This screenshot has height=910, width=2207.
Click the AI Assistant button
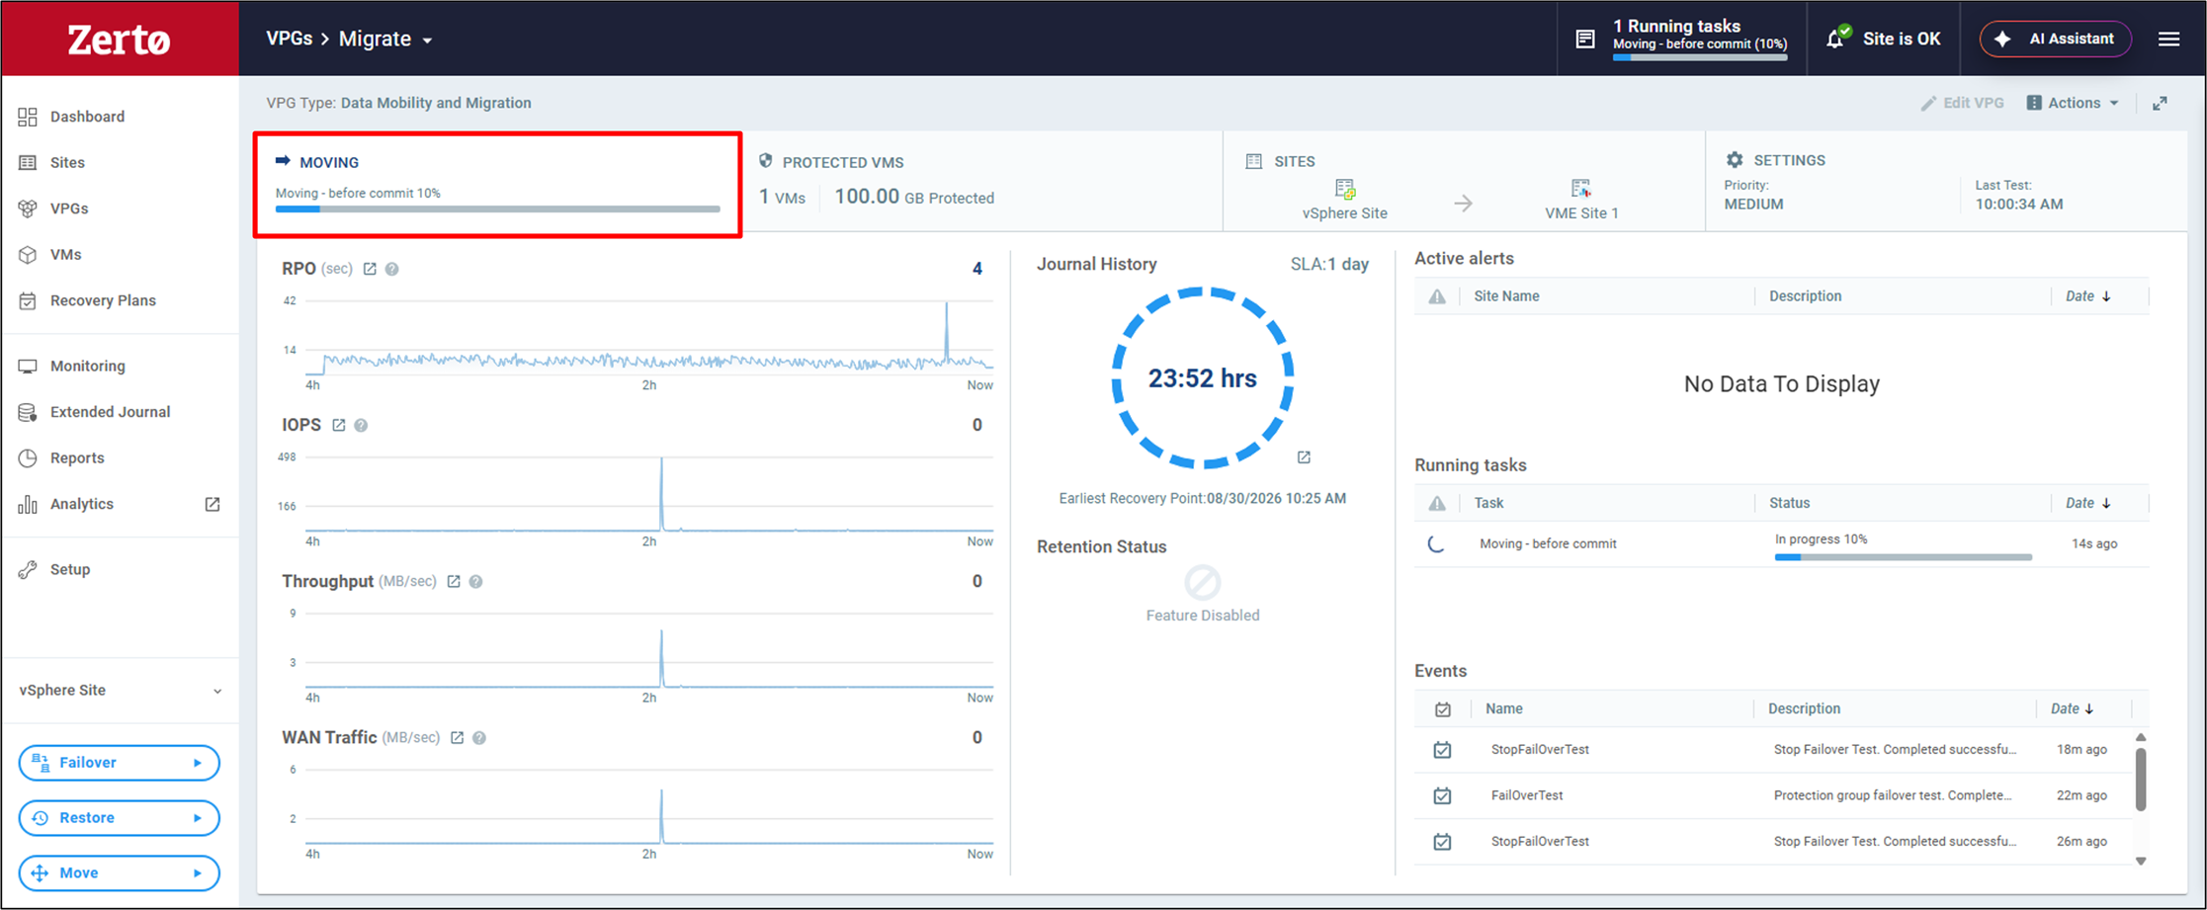tap(2056, 39)
